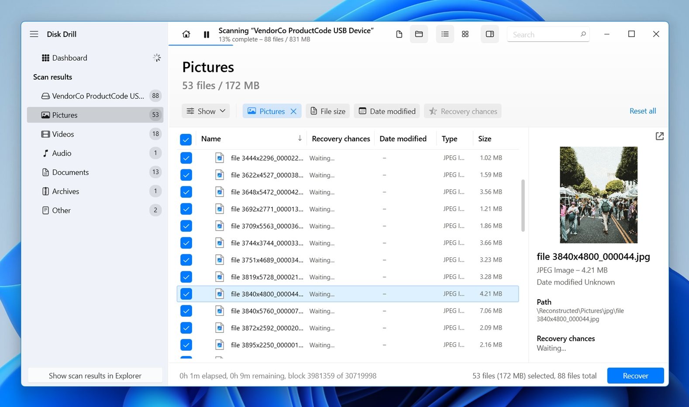This screenshot has width=689, height=407.
Task: Uncheck file 3709x5563_000036 checkbox
Action: [x=186, y=226]
